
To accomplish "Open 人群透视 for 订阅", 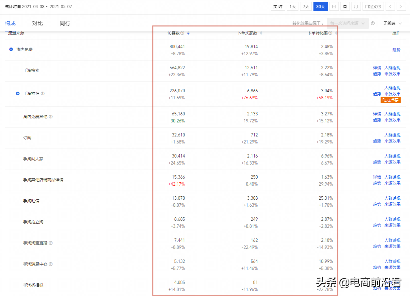I will tap(392, 135).
